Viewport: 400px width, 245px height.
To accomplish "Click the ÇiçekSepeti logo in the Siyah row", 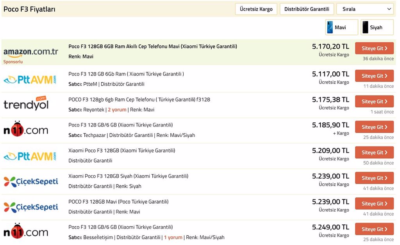I will pos(31,181).
